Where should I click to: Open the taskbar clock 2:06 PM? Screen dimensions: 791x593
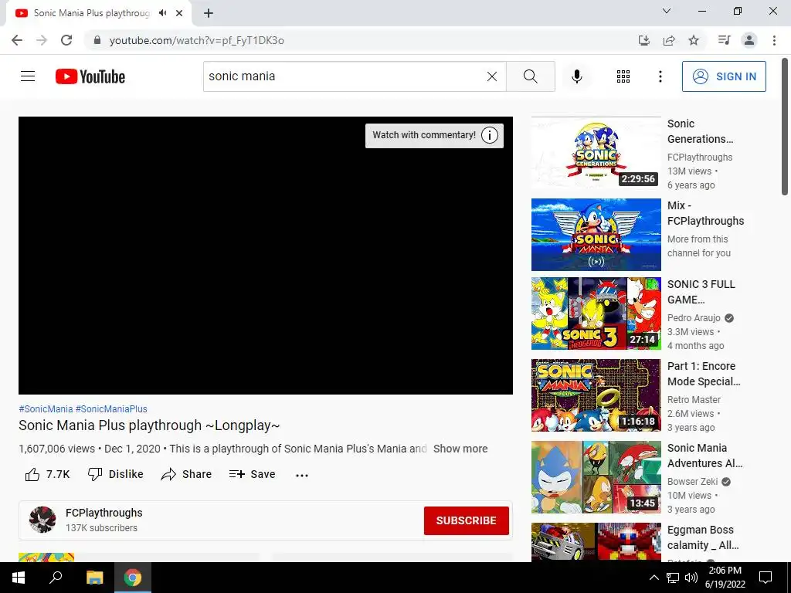pyautogui.click(x=725, y=578)
